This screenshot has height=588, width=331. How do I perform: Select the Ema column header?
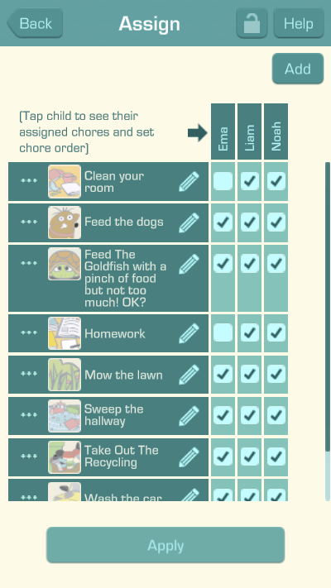coord(223,131)
